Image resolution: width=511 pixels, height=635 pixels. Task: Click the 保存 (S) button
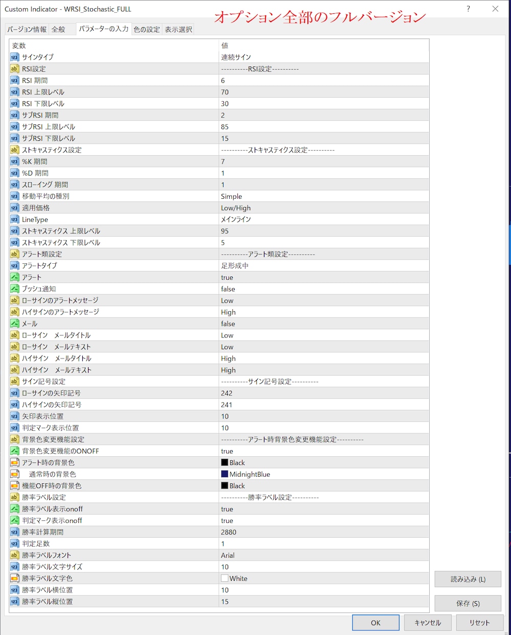(x=468, y=603)
